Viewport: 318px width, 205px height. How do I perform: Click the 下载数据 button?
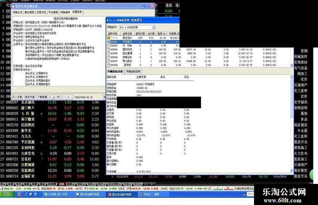click(42, 97)
